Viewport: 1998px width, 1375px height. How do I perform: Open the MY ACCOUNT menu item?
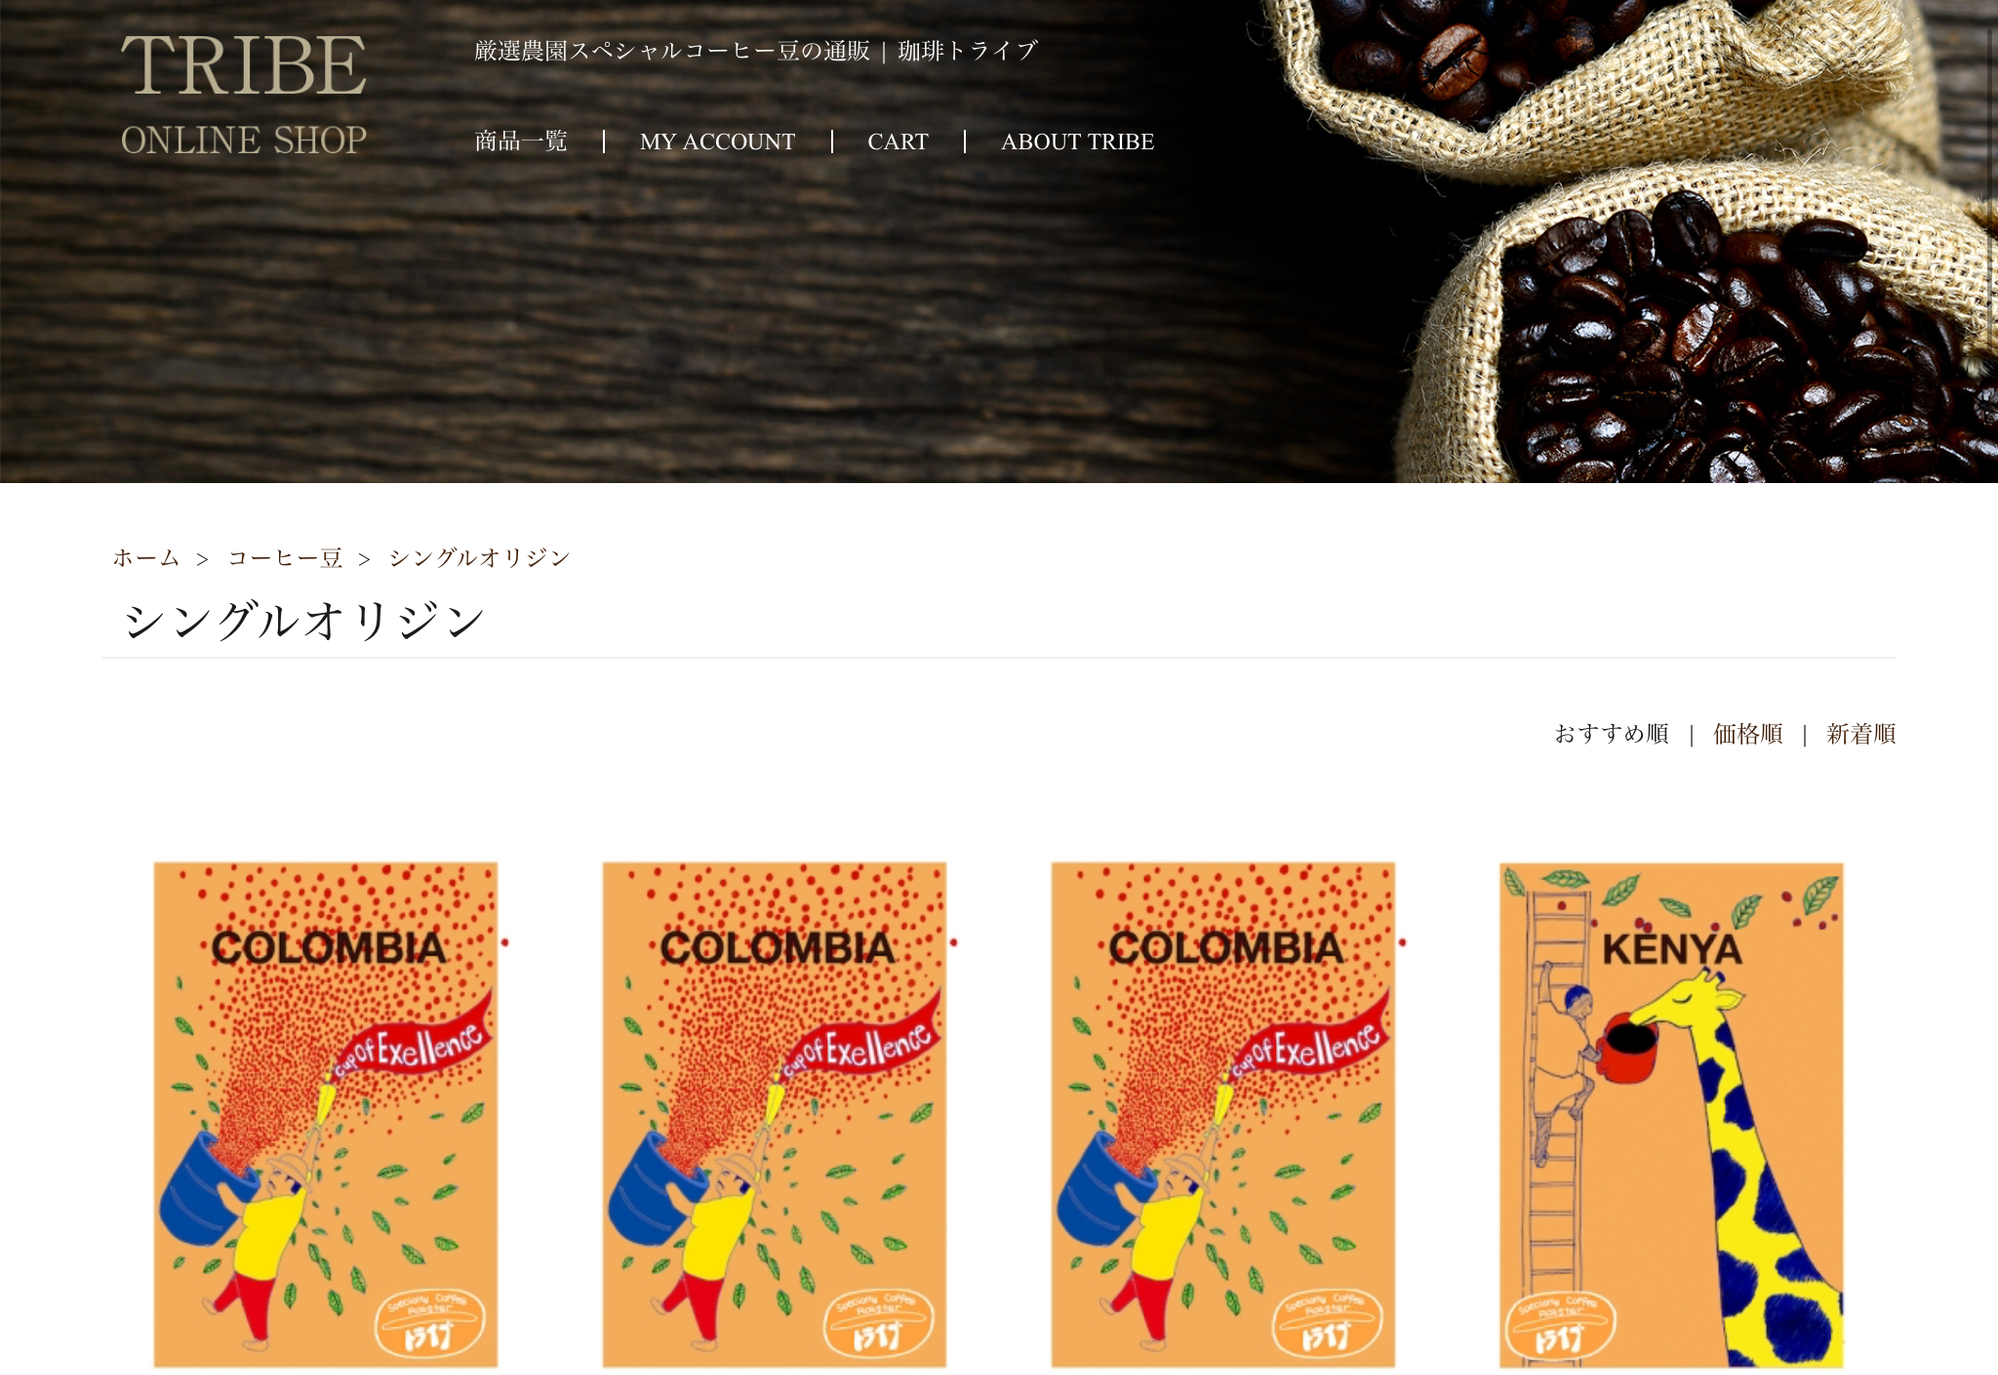click(x=717, y=142)
